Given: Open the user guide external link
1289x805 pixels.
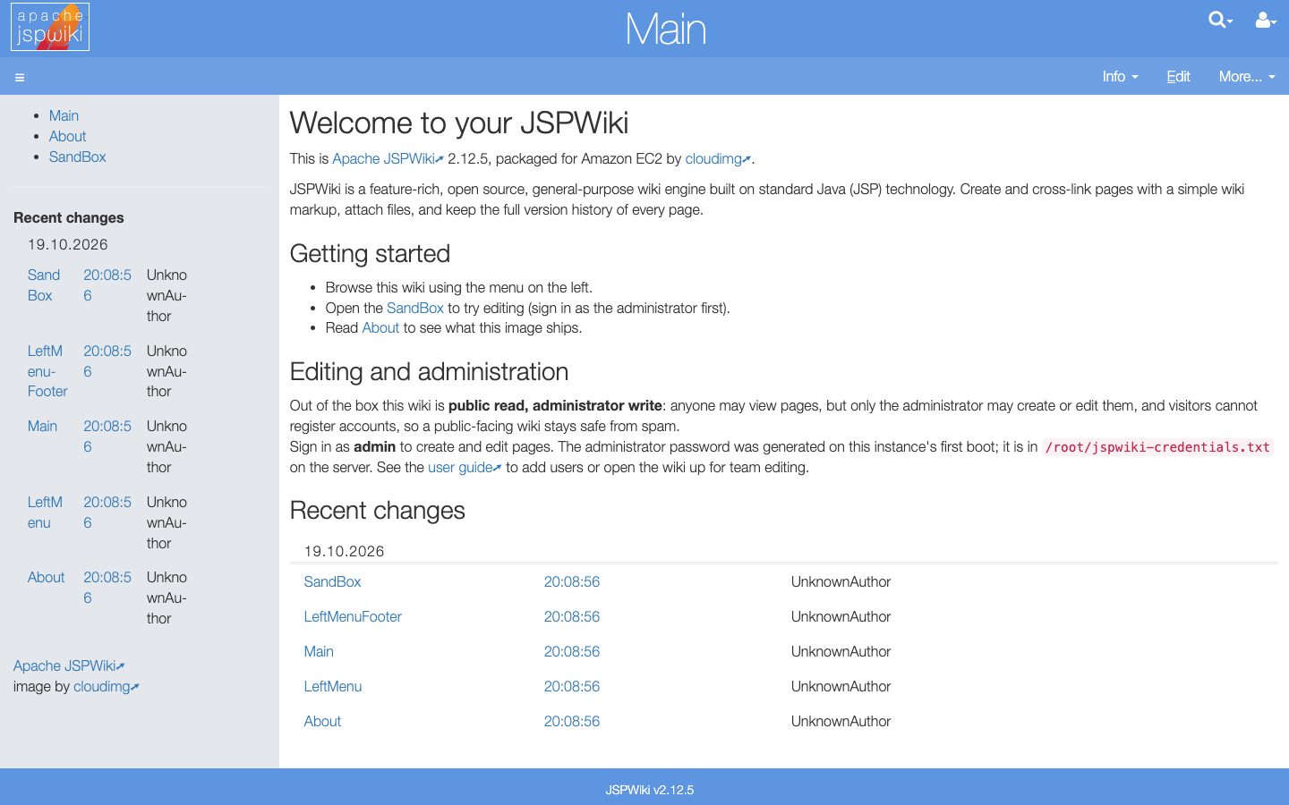Looking at the screenshot, I should 465,467.
